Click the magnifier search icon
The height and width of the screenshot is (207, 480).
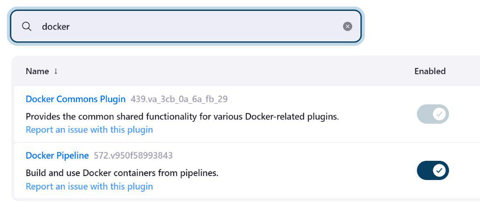27,27
